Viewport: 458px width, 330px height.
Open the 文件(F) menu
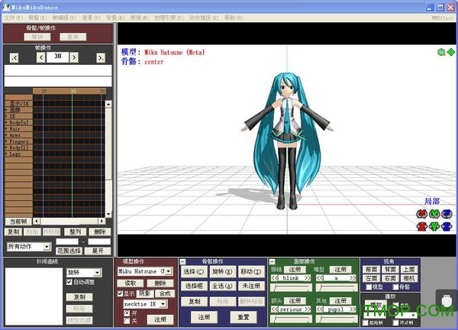click(x=13, y=18)
